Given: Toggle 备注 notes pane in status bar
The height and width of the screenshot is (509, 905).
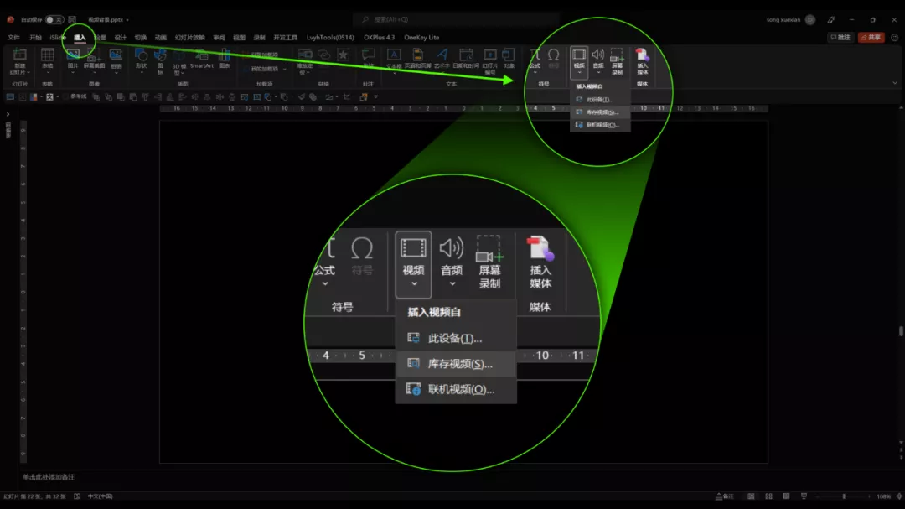Looking at the screenshot, I should pyautogui.click(x=724, y=496).
